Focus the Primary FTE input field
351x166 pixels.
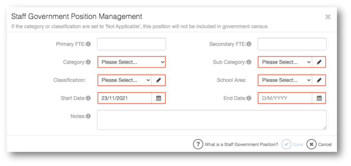coord(131,44)
